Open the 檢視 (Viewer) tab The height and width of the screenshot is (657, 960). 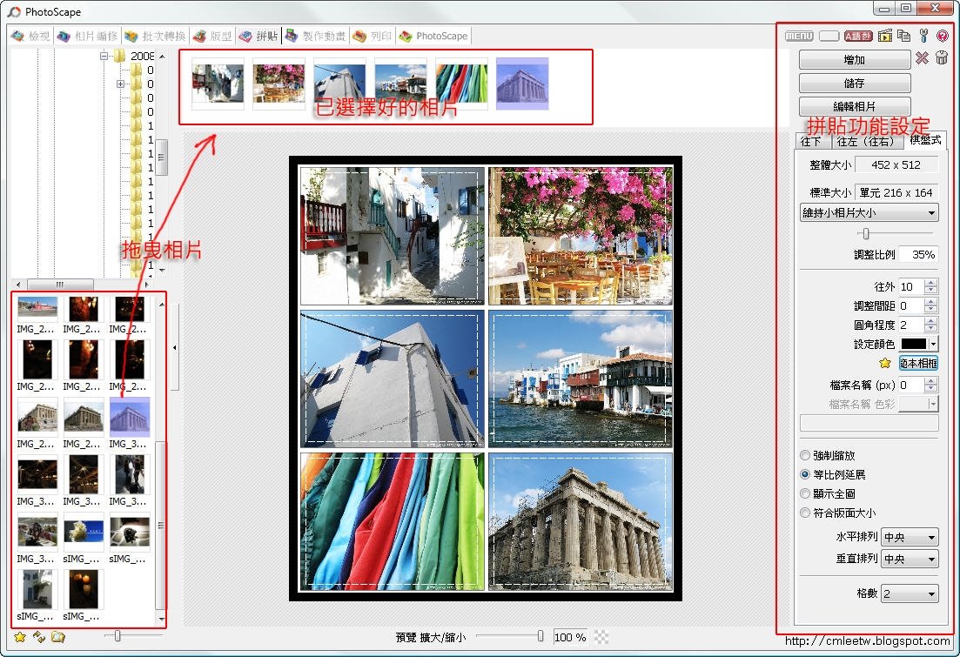(x=30, y=37)
